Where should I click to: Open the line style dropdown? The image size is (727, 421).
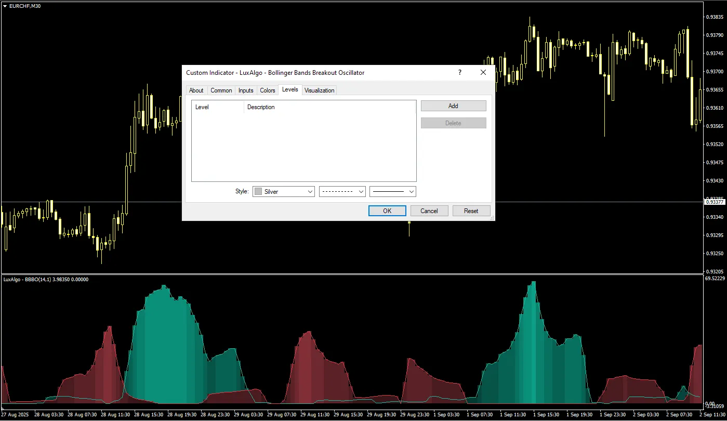click(x=361, y=191)
